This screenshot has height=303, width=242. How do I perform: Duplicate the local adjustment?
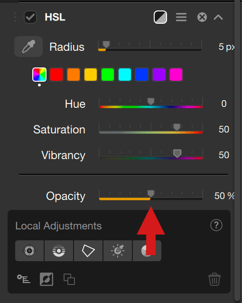(69, 279)
